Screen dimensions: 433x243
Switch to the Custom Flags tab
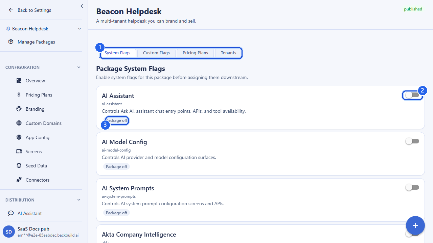pyautogui.click(x=156, y=53)
